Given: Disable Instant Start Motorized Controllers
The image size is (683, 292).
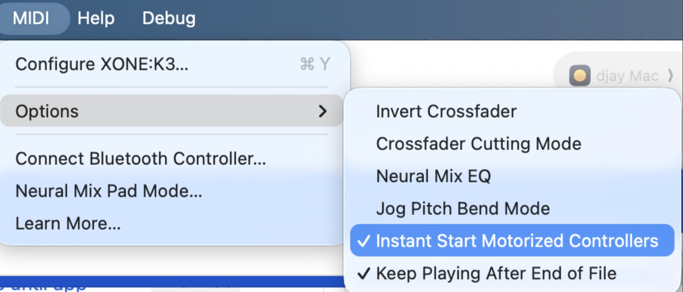Looking at the screenshot, I should point(517,241).
